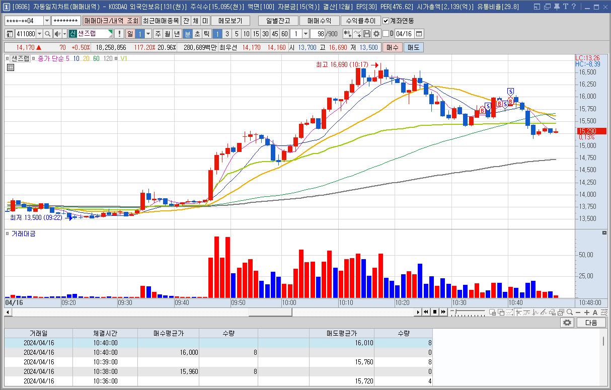The height and width of the screenshot is (390, 611).
Task: Click the horizontal chart scrollbar thumb
Action: point(270,313)
